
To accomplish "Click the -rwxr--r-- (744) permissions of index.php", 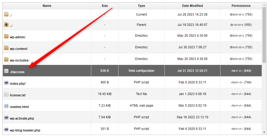I will (x=241, y=82).
